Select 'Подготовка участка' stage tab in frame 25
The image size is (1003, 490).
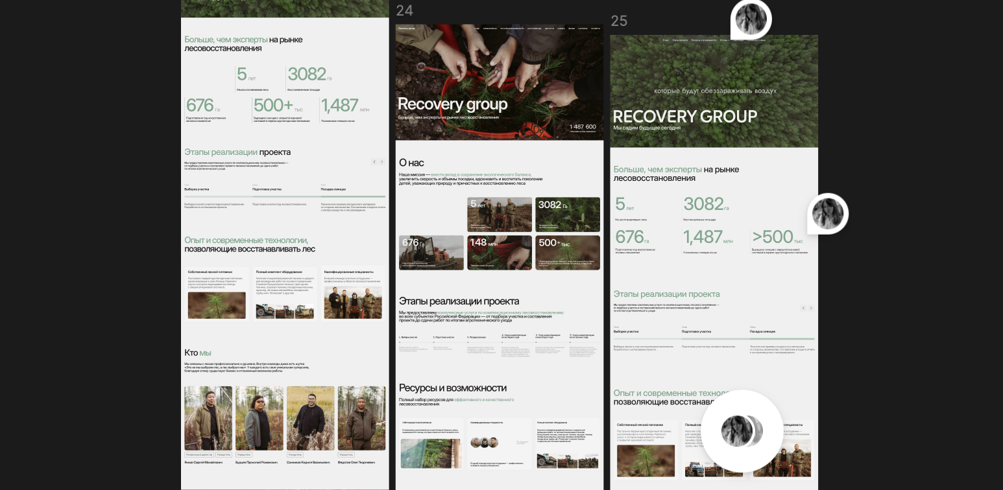696,331
